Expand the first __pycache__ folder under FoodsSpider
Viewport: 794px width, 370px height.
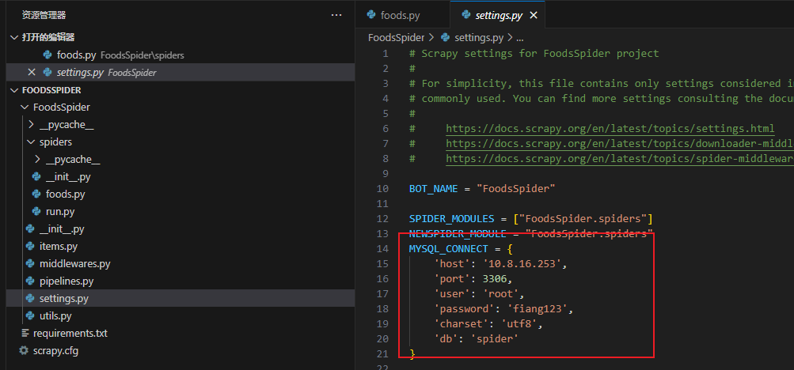coord(32,125)
